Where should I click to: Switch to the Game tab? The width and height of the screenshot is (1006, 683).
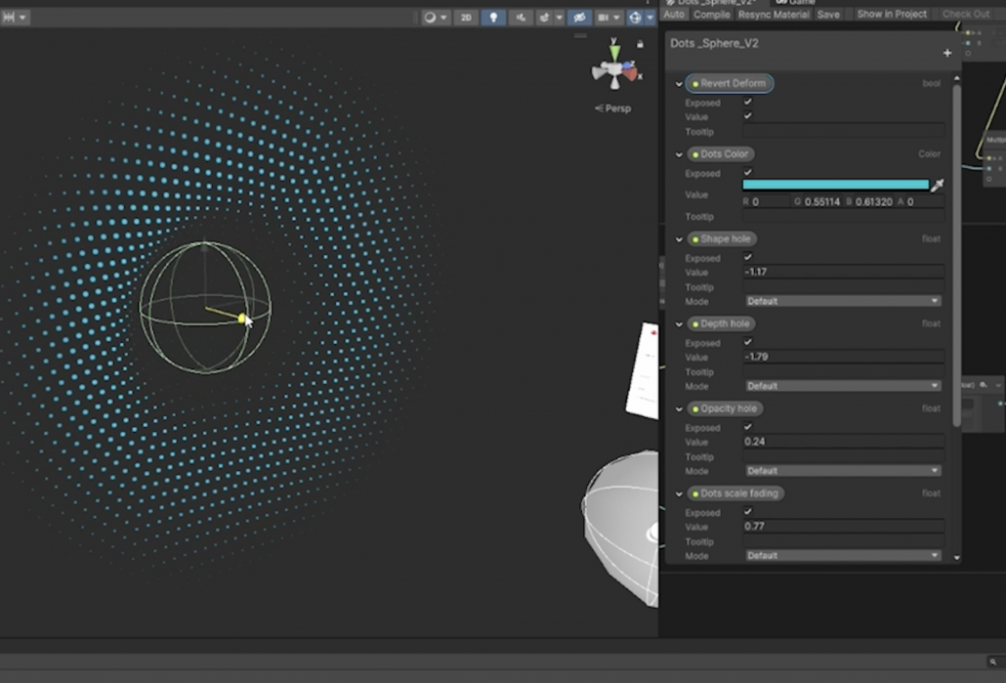[796, 3]
